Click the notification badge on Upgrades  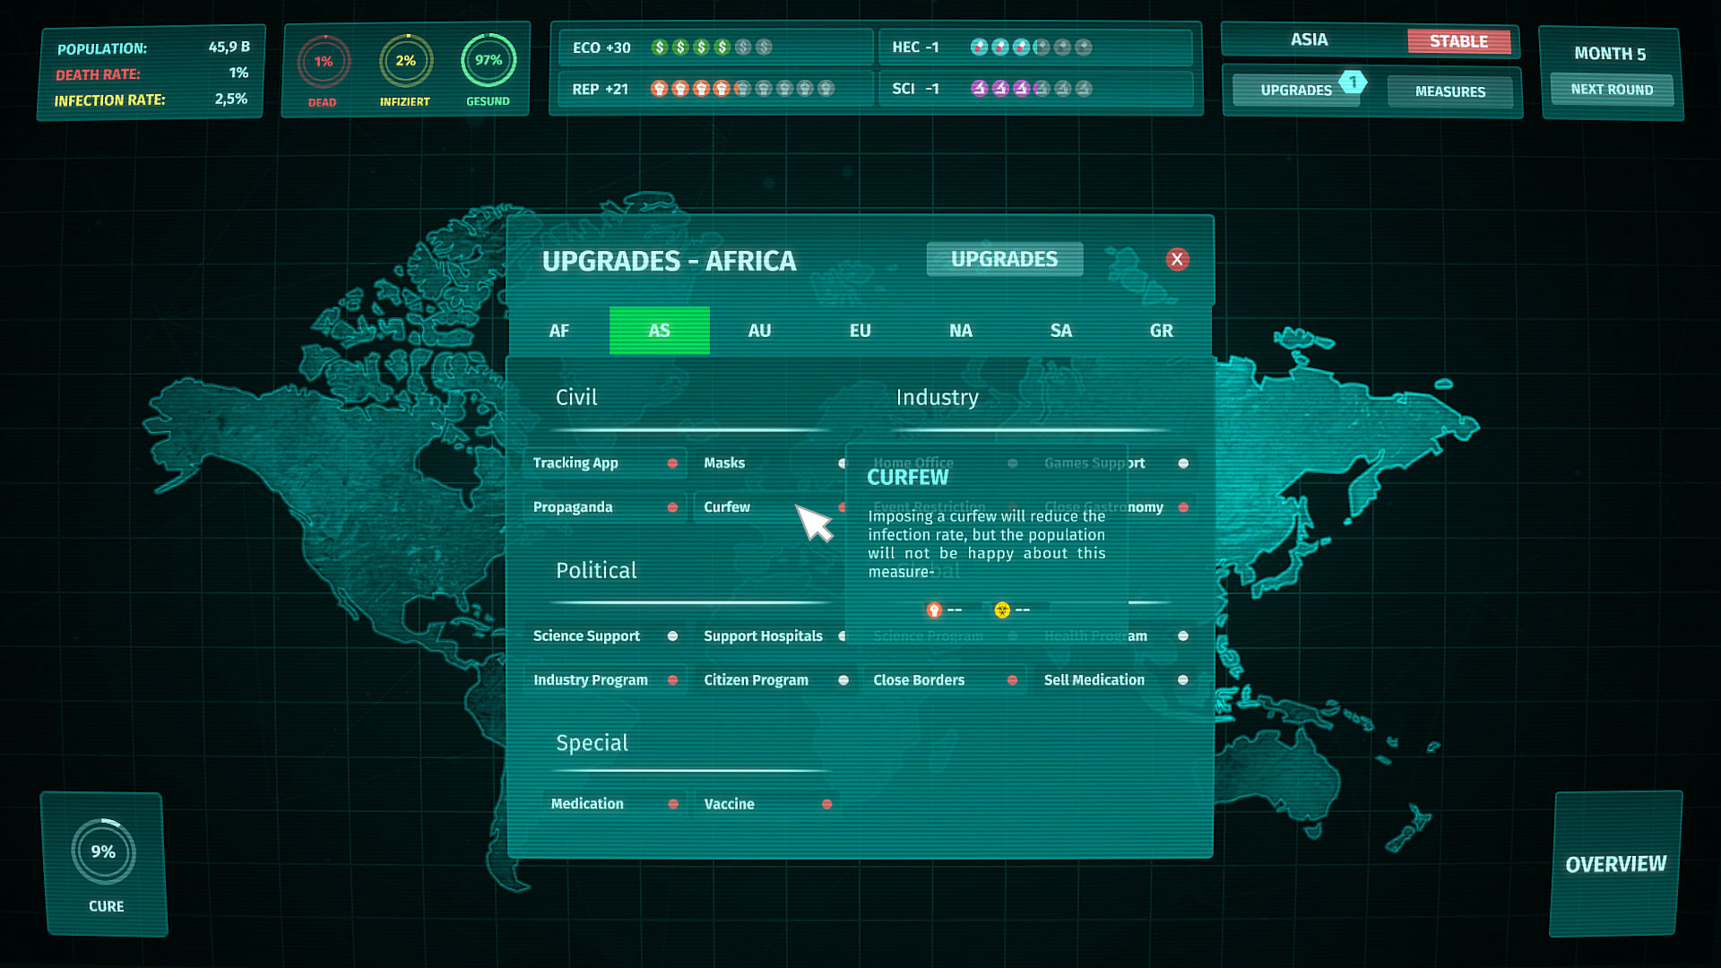coord(1353,82)
